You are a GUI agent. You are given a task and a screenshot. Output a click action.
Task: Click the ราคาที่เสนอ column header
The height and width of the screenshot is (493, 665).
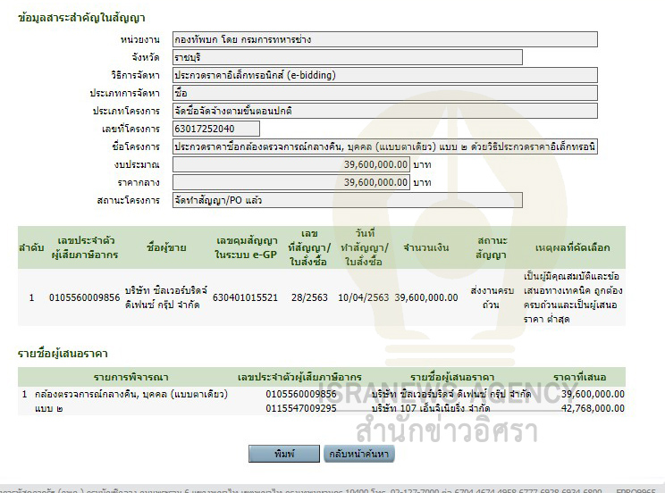pyautogui.click(x=580, y=377)
